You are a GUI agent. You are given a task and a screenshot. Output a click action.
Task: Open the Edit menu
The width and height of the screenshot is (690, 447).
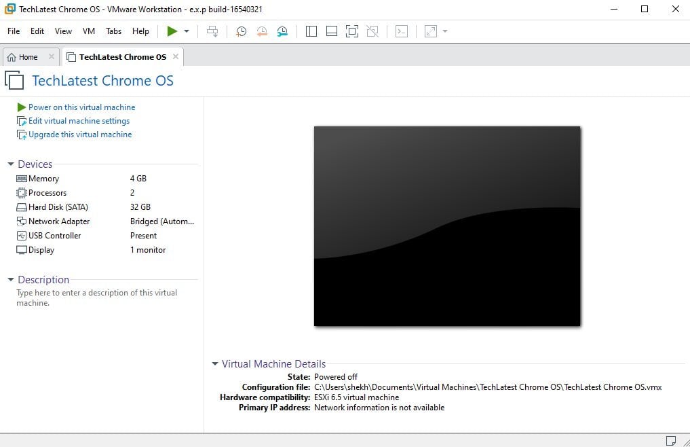37,31
